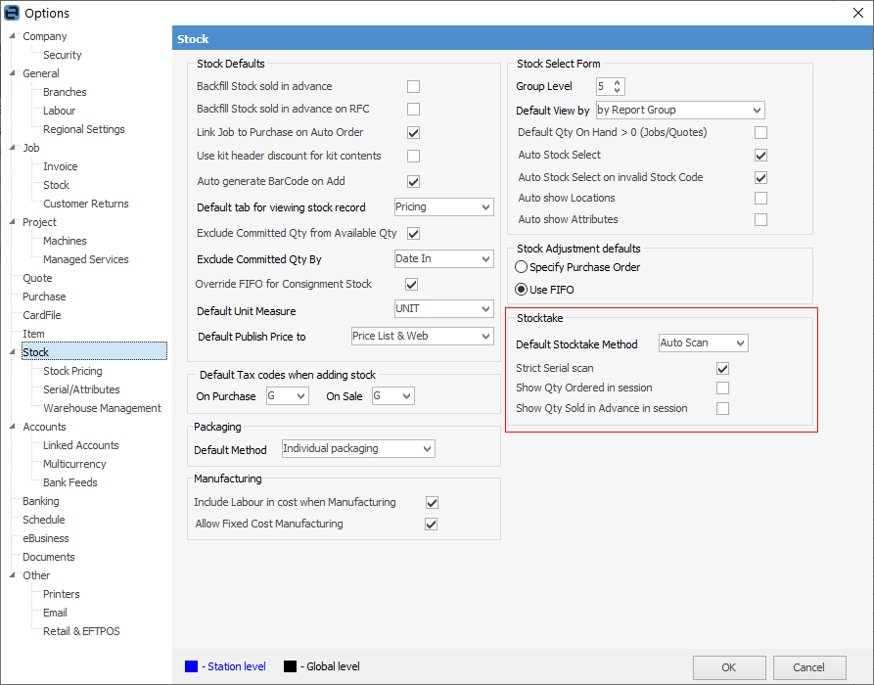874x685 pixels.
Task: Close the Options dialog window
Action: [858, 13]
